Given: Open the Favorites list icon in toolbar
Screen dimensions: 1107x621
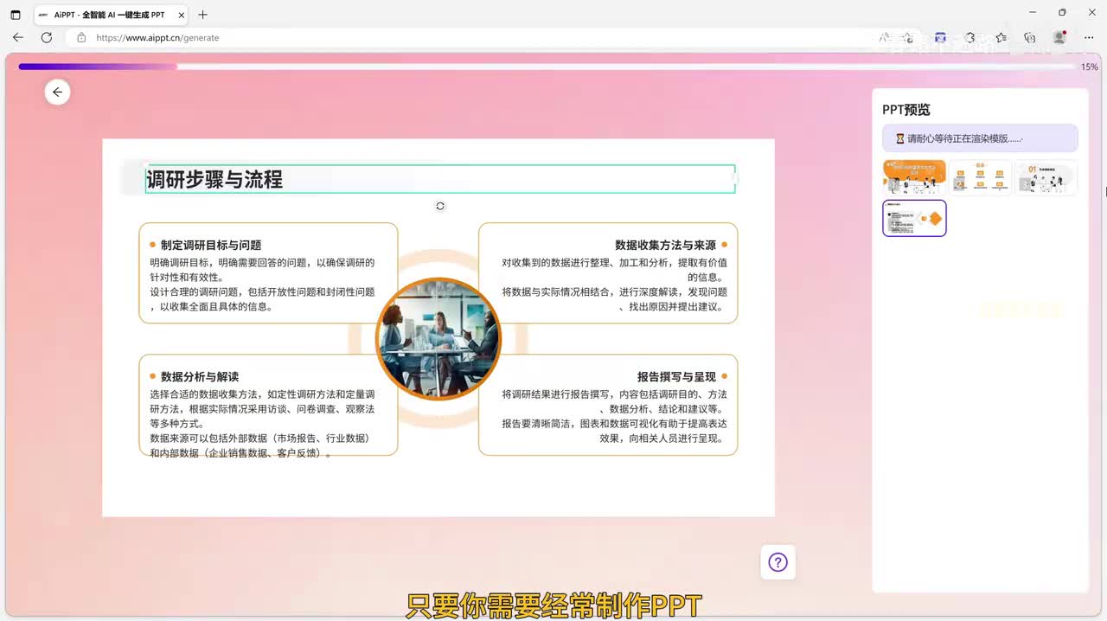Looking at the screenshot, I should tap(1001, 38).
